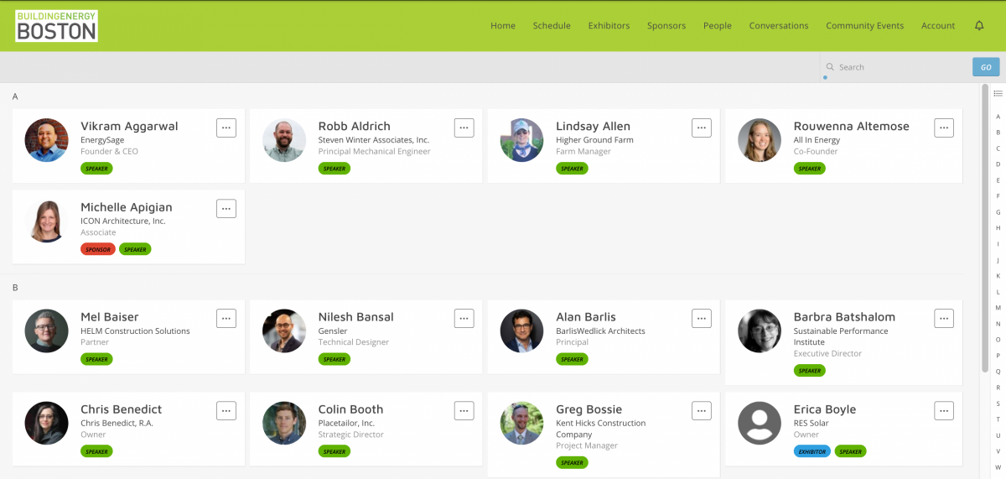
Task: Open options menu for Rouwenna Altemose
Action: [x=944, y=128]
